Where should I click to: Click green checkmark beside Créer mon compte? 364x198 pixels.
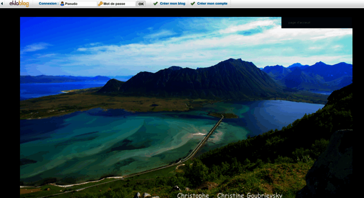coord(193,3)
